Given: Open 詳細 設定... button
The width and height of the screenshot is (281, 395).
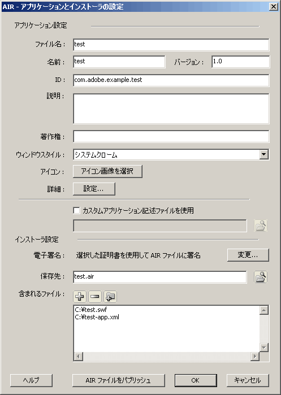Looking at the screenshot, I should click(94, 189).
